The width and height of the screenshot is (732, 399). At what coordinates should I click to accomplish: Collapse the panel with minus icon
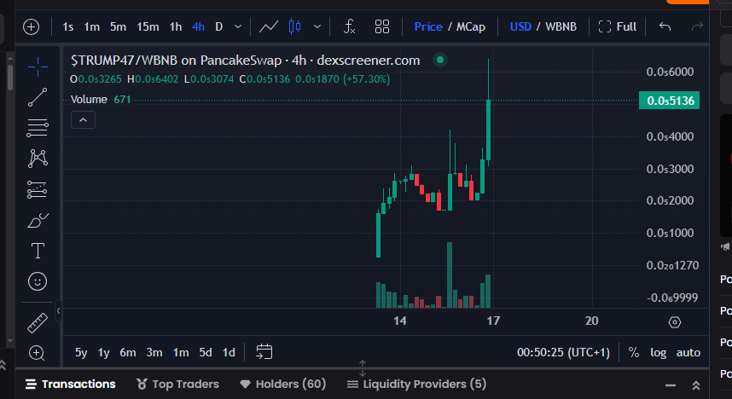(x=671, y=385)
